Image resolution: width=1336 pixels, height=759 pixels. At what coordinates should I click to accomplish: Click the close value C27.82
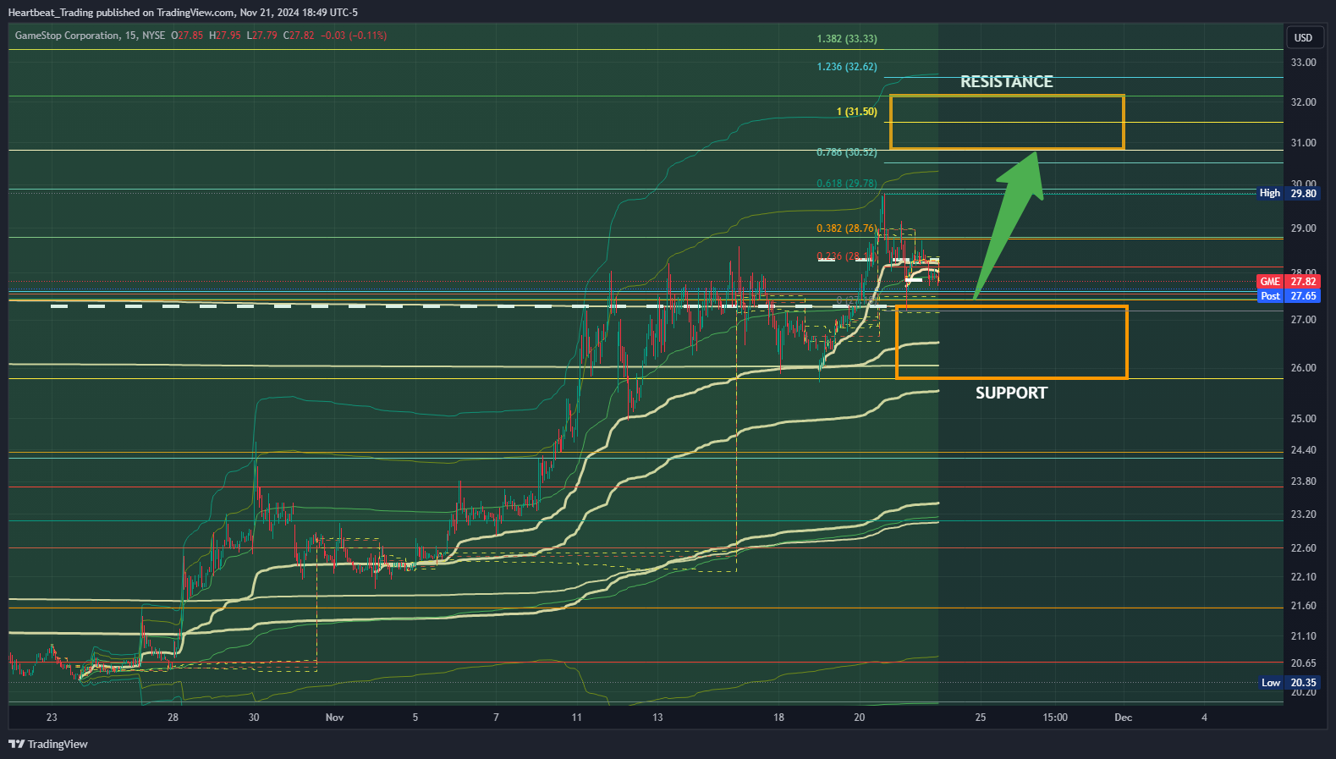coord(299,36)
